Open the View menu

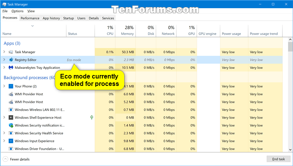tap(31, 11)
